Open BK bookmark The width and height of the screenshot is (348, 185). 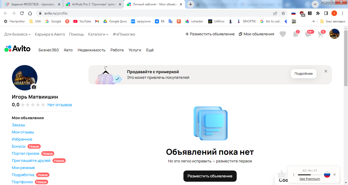(160, 21)
